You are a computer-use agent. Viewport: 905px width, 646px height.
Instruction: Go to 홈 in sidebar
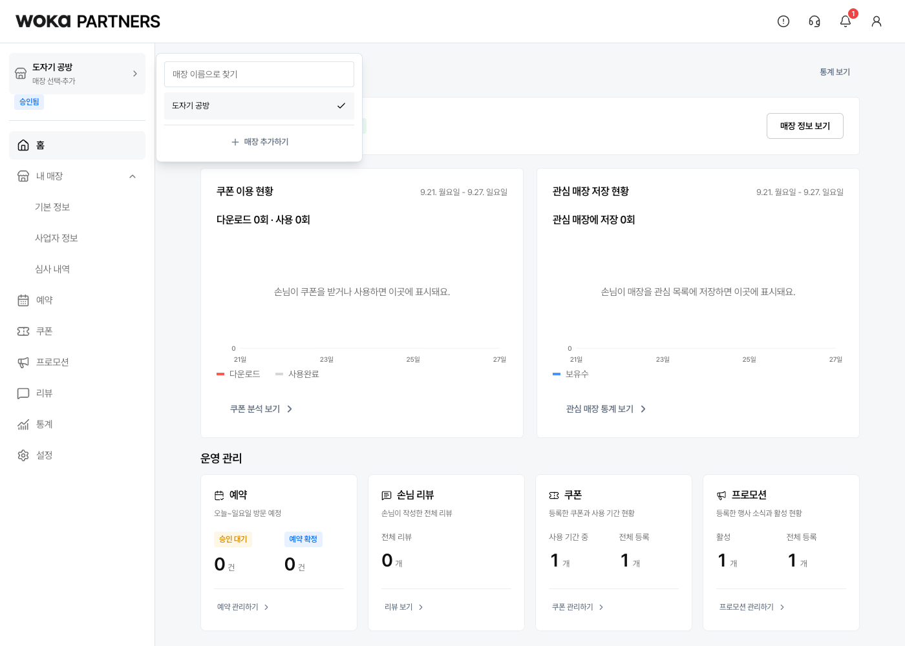(77, 145)
